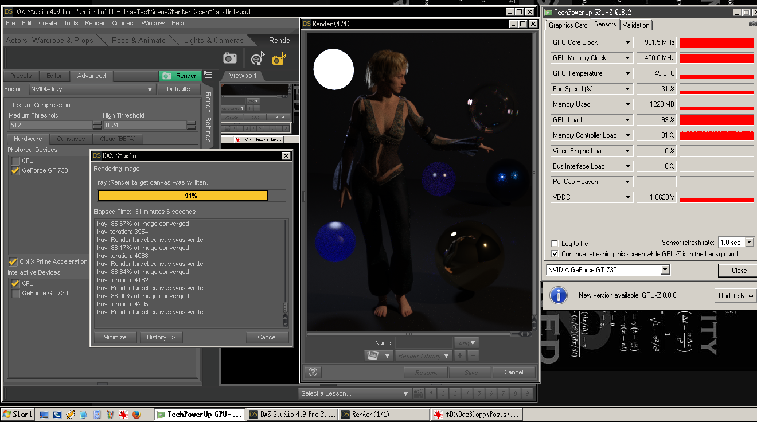Click the help question mark in Render window

coord(313,372)
